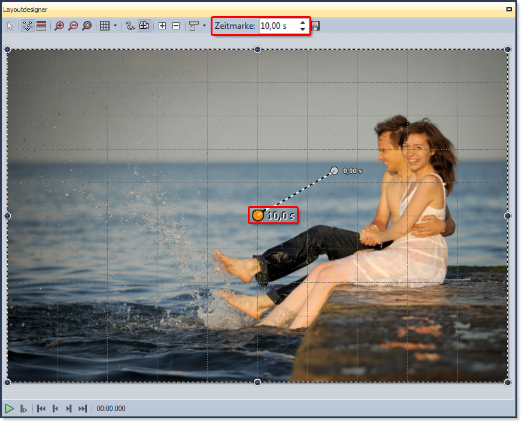Toggle the red striped toolbar view

[x=41, y=26]
